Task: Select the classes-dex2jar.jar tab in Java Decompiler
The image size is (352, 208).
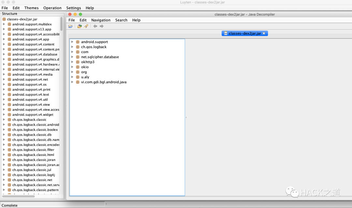Action: 245,33
